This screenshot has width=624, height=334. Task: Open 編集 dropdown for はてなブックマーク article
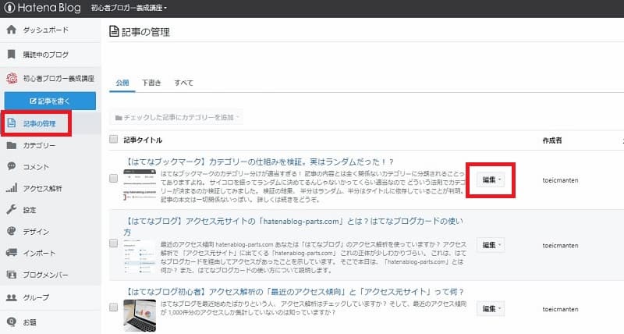(x=491, y=180)
